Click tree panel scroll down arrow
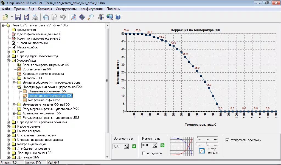Screen dimensions: 281x165 click(x=107, y=157)
